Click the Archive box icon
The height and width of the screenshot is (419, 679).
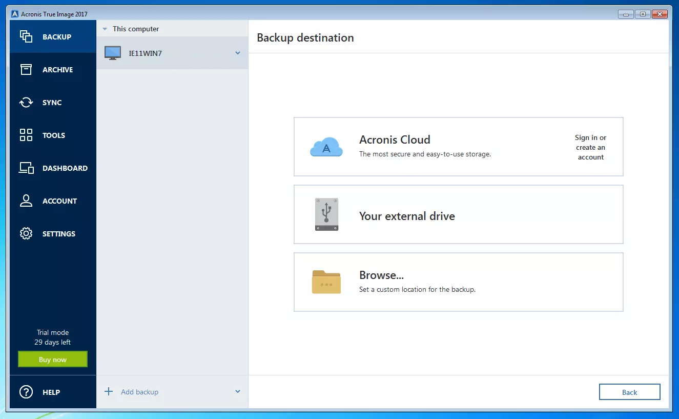[26, 70]
